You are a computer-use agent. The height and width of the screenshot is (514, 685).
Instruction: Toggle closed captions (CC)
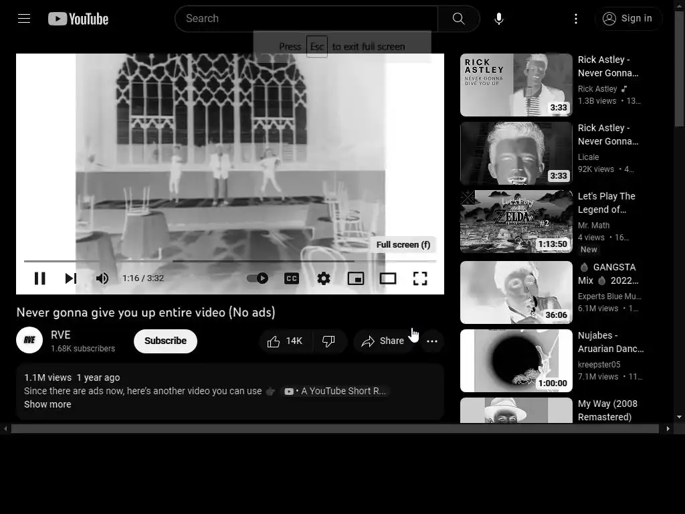(x=292, y=278)
